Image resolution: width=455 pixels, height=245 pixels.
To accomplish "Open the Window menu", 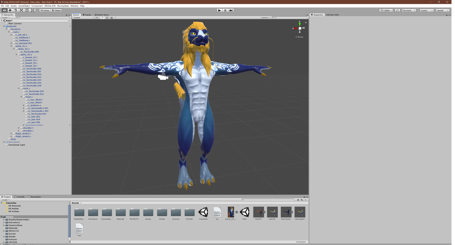I will [x=74, y=6].
